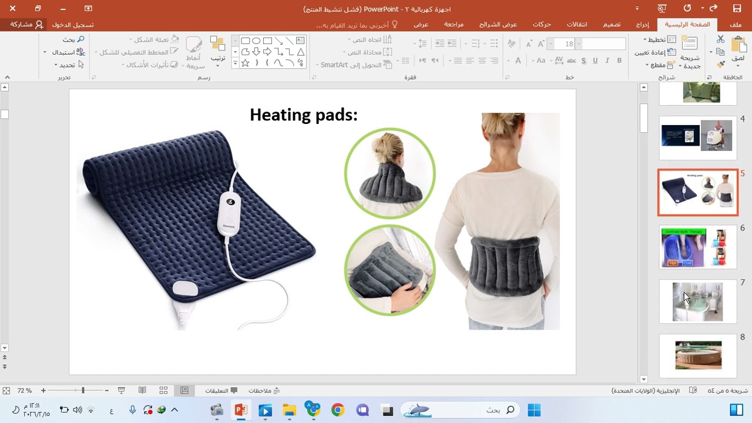Toggle Bold formatting button
The image size is (752, 423).
[619, 61]
